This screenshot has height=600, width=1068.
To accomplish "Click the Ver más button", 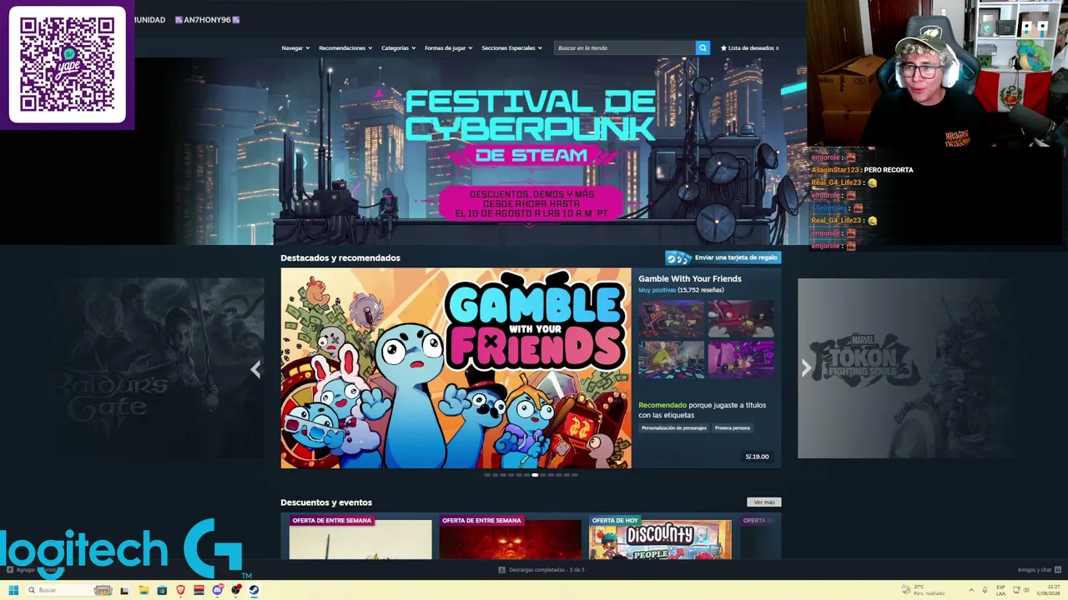I will (764, 502).
